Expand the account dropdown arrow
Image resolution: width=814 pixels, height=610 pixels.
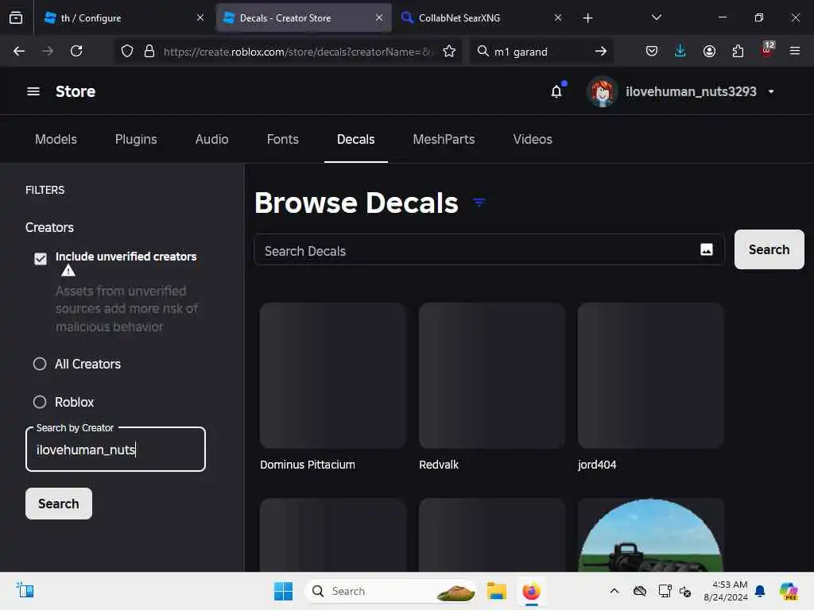click(771, 91)
